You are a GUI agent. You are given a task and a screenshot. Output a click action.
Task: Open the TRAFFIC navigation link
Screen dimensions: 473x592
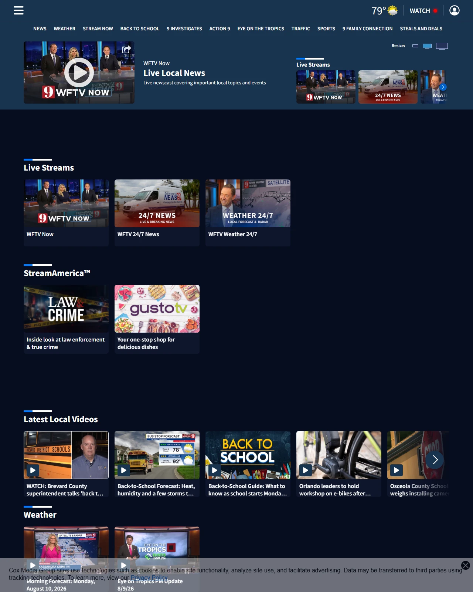[301, 28]
